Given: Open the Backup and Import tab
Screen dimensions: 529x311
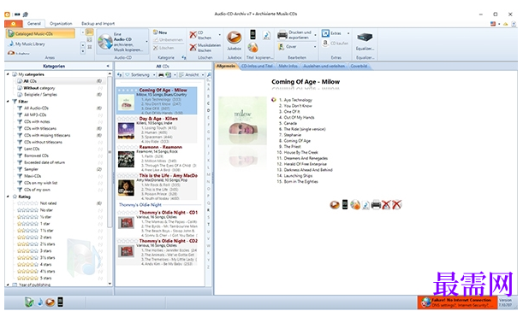Looking at the screenshot, I should [98, 24].
